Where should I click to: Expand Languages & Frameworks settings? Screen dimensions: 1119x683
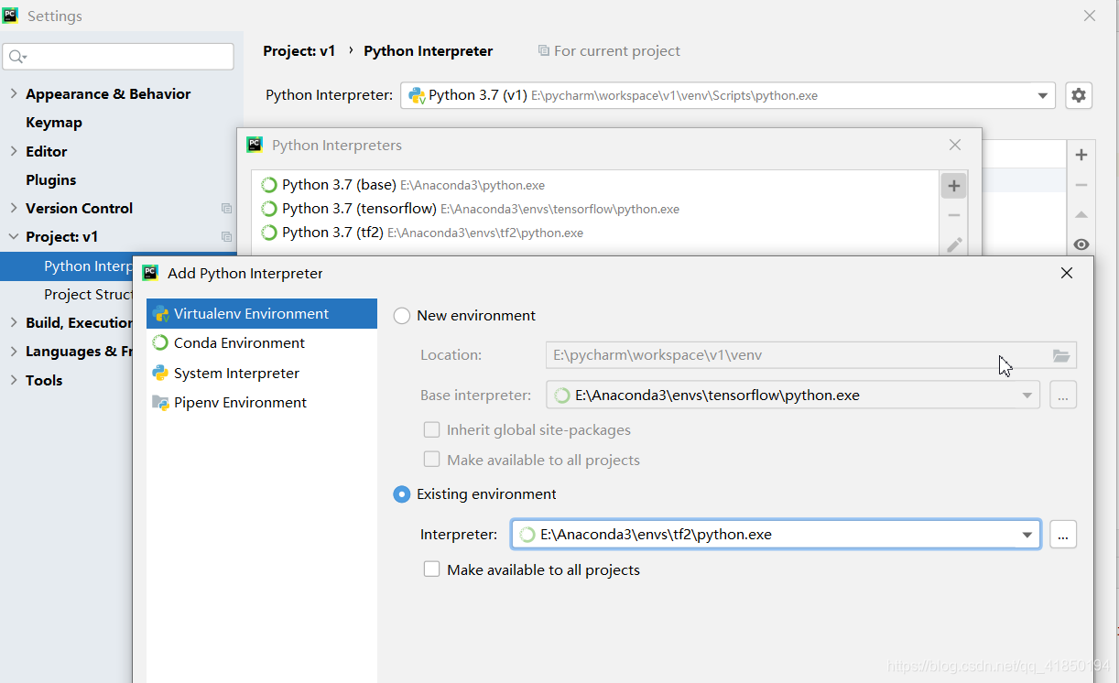tap(14, 351)
